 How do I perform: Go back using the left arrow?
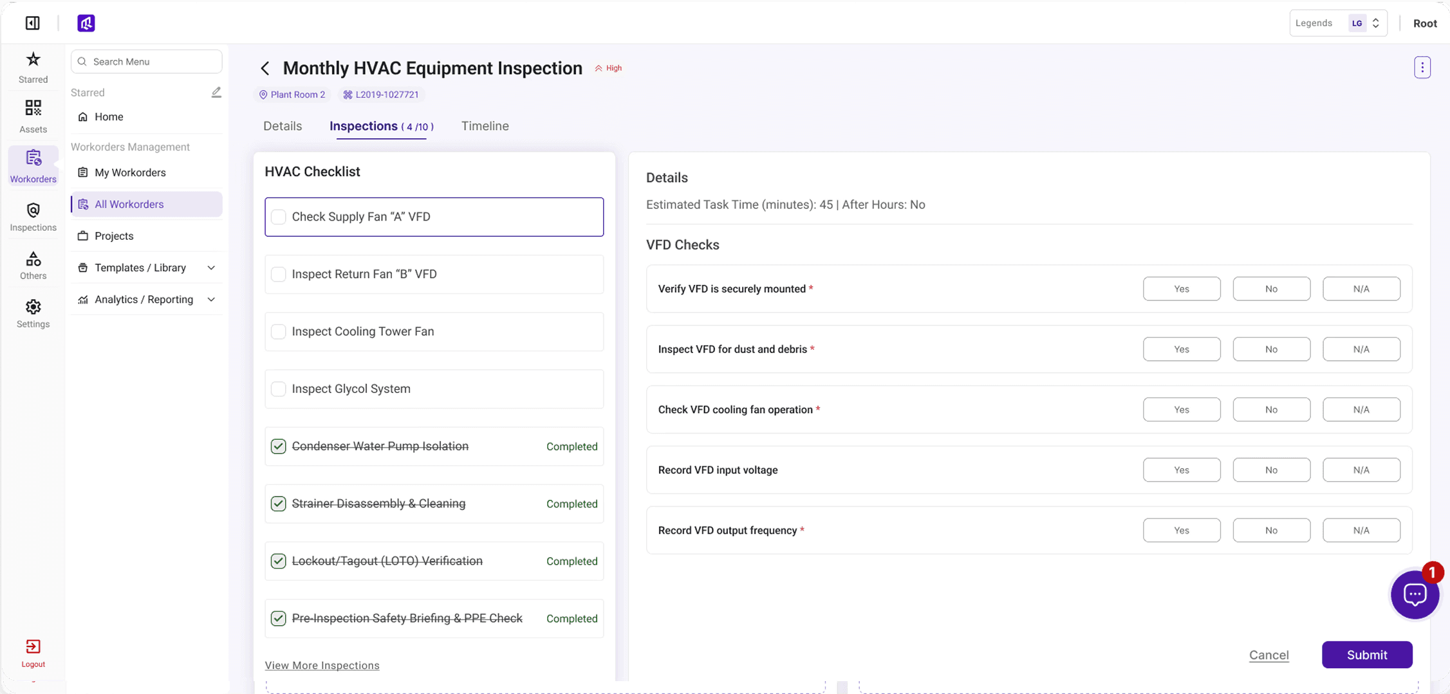point(265,68)
